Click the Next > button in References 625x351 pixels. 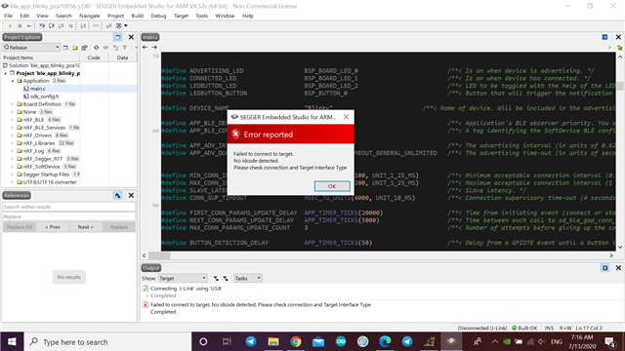(85, 227)
